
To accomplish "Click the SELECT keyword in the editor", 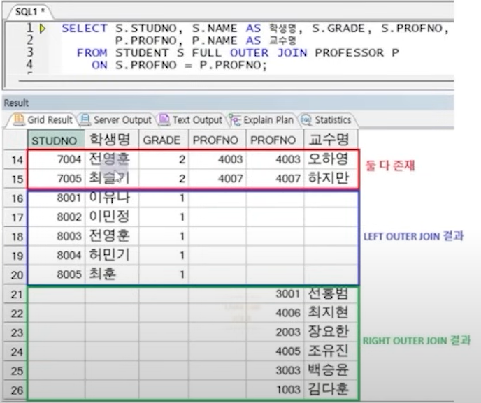I will coord(85,29).
